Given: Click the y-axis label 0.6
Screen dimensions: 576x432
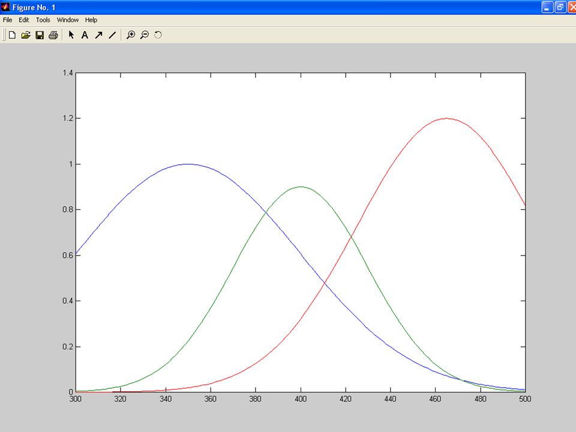Looking at the screenshot, I should click(x=68, y=256).
